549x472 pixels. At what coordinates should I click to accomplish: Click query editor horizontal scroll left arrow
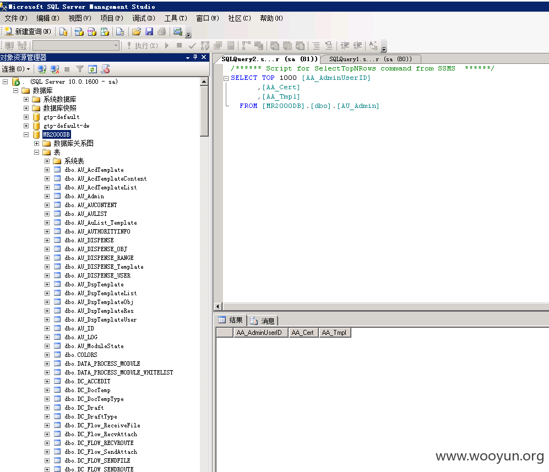pos(218,306)
